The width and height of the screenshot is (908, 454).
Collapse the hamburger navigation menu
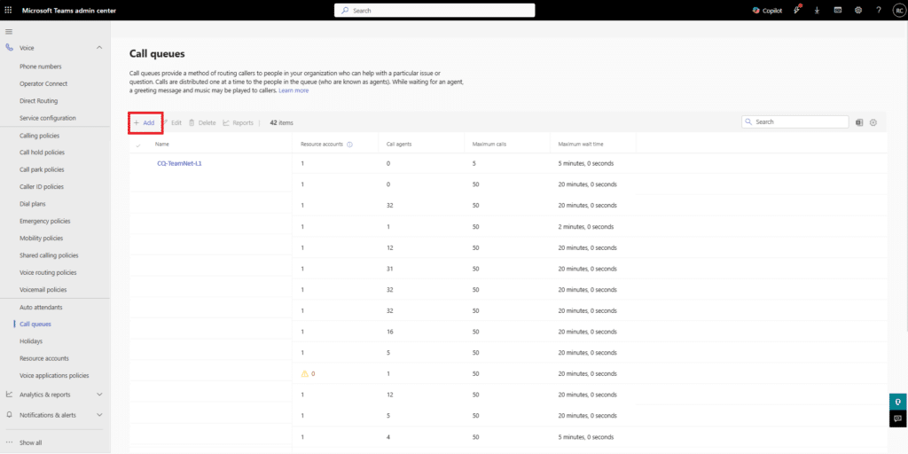click(9, 32)
